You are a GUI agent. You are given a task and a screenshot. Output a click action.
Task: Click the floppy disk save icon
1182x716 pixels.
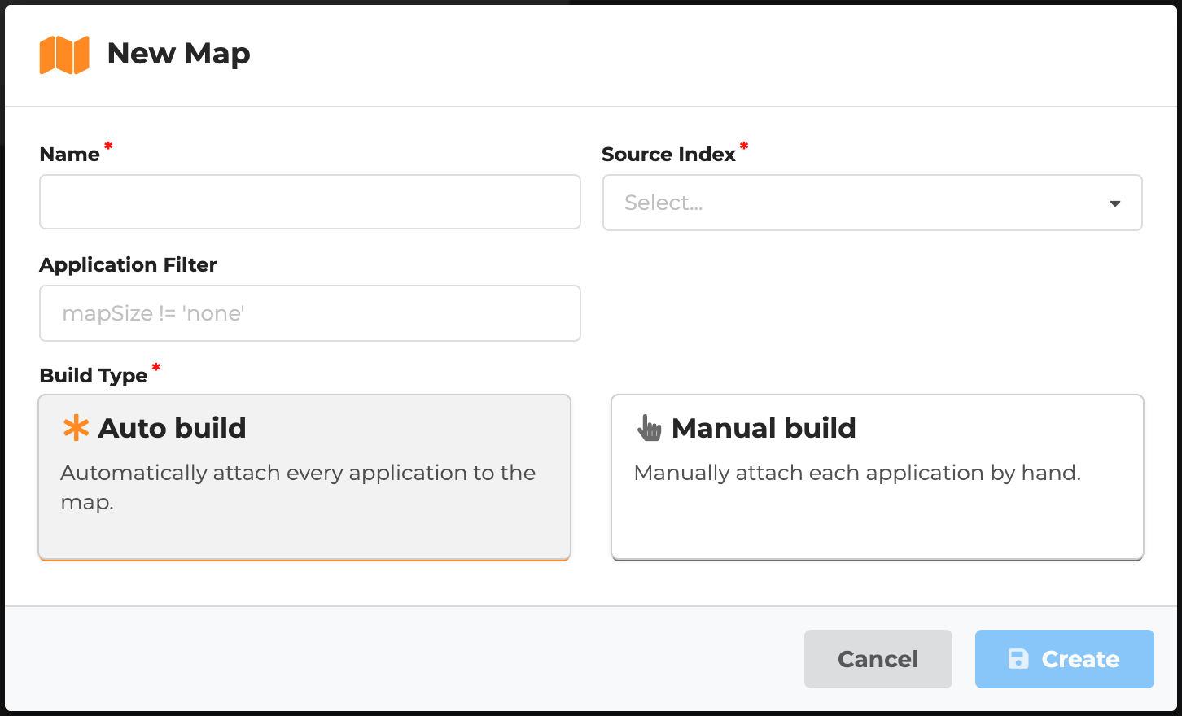pyautogui.click(x=1018, y=659)
